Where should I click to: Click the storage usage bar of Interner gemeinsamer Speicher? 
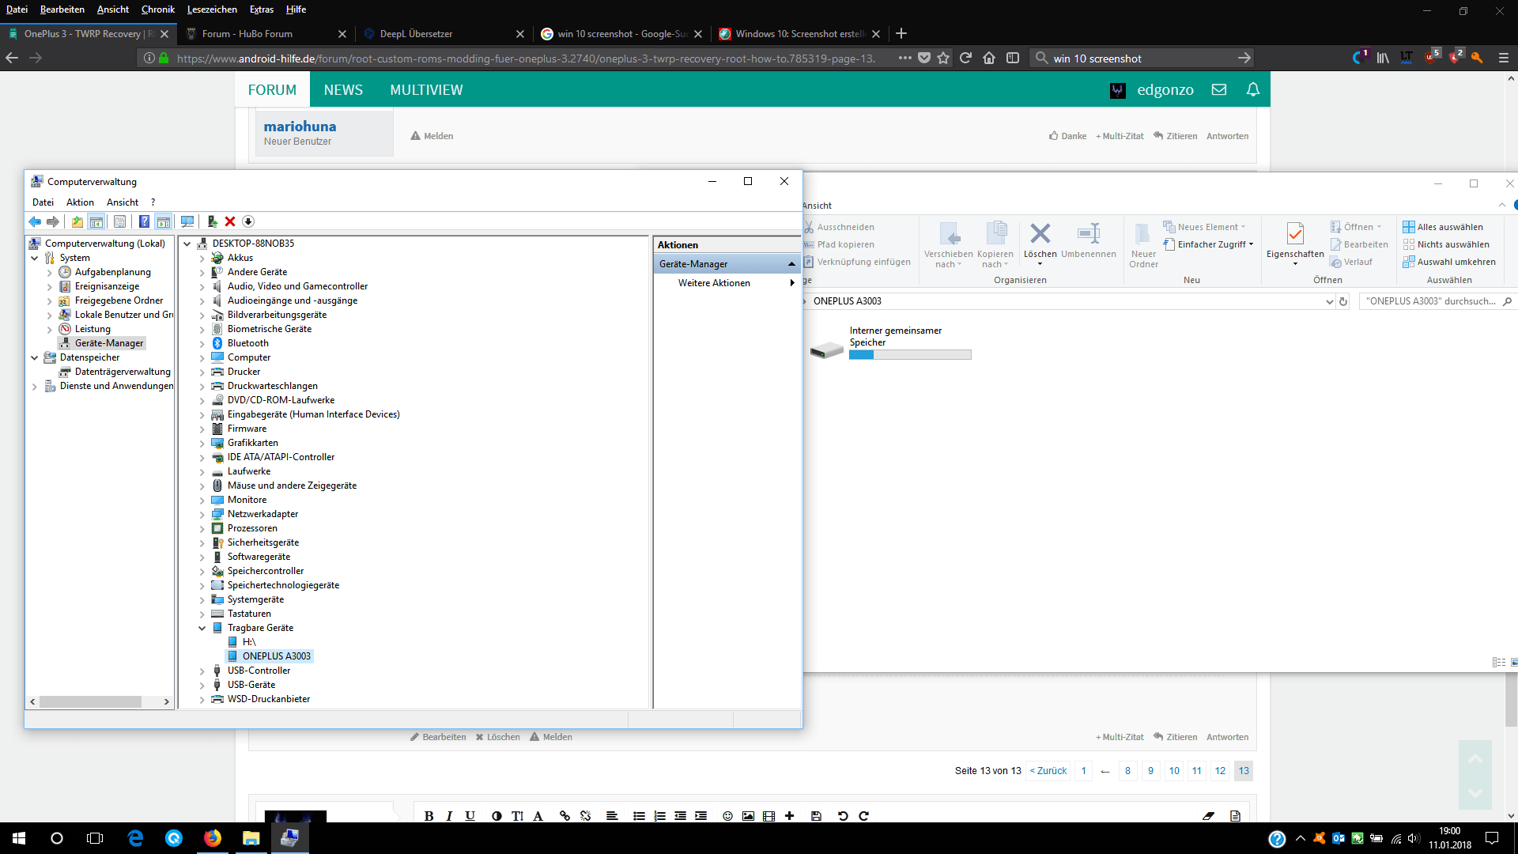910,355
